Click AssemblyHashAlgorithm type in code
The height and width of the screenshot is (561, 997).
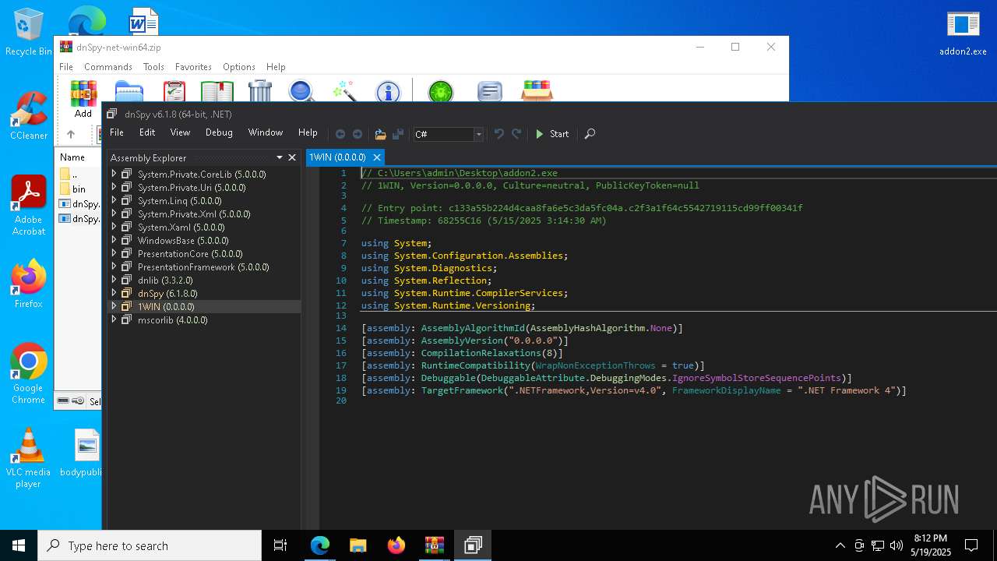pos(588,328)
